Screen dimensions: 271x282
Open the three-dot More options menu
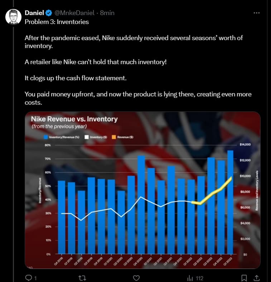[256, 13]
